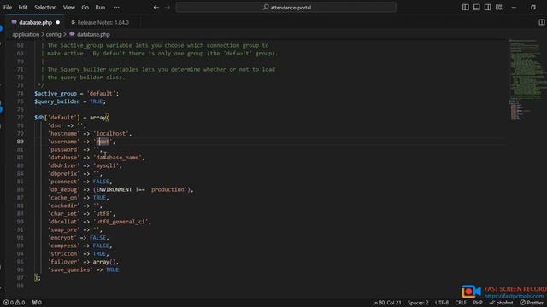The image size is (547, 307).
Task: Switch to the database.php tab
Action: (35, 23)
